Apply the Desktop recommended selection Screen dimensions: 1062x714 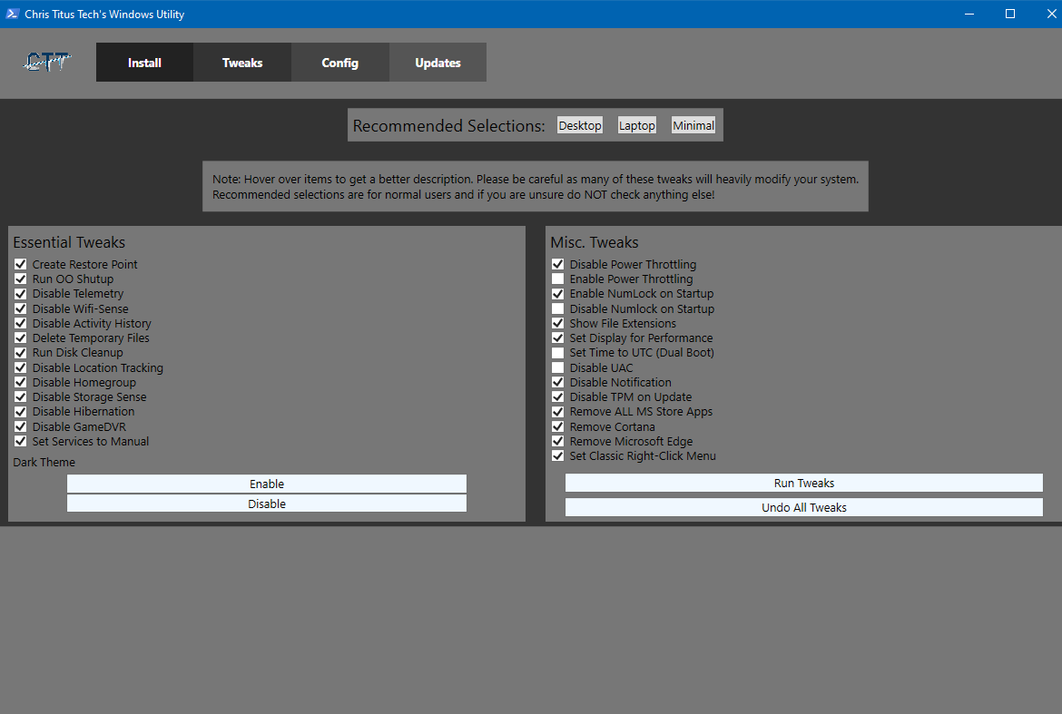point(580,125)
